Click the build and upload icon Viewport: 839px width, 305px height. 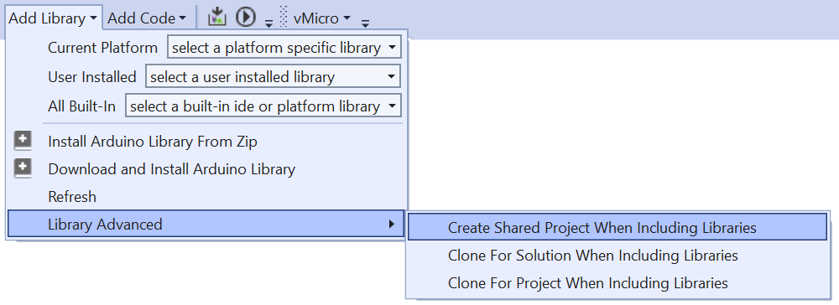coord(216,17)
